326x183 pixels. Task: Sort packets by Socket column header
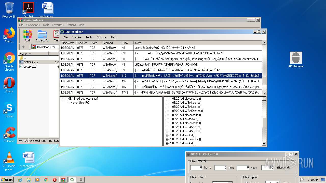click(x=83, y=43)
